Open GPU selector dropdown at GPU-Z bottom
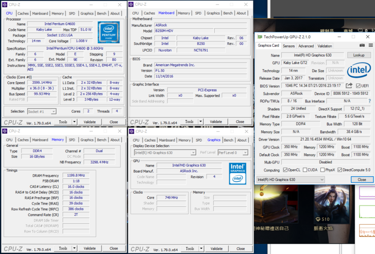The height and width of the screenshot is (254, 375). pyautogui.click(x=291, y=180)
